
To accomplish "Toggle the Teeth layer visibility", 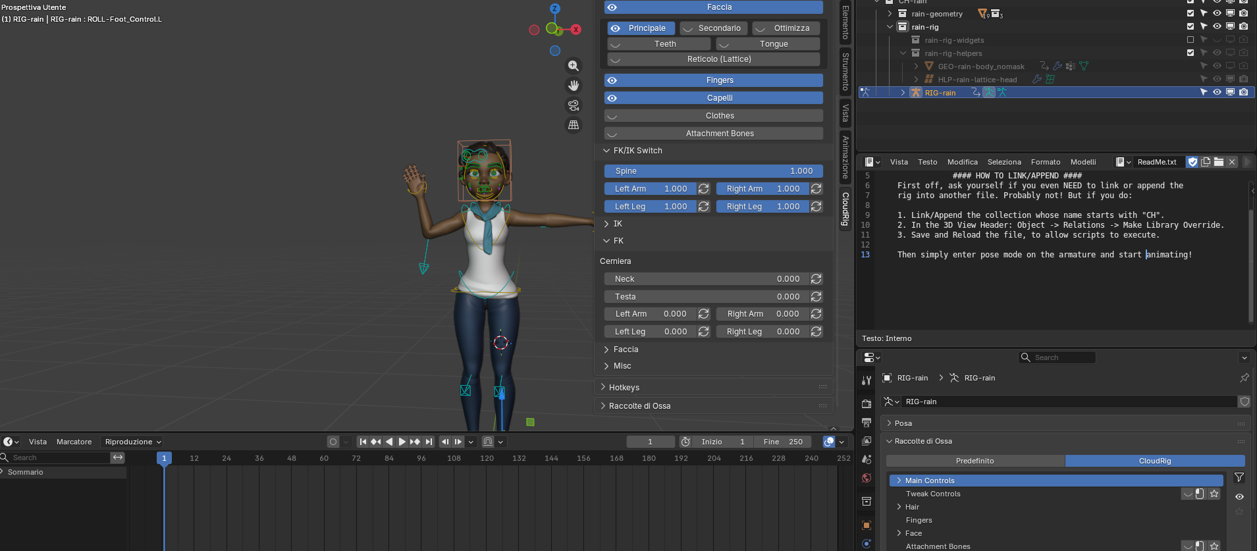I will pos(658,44).
